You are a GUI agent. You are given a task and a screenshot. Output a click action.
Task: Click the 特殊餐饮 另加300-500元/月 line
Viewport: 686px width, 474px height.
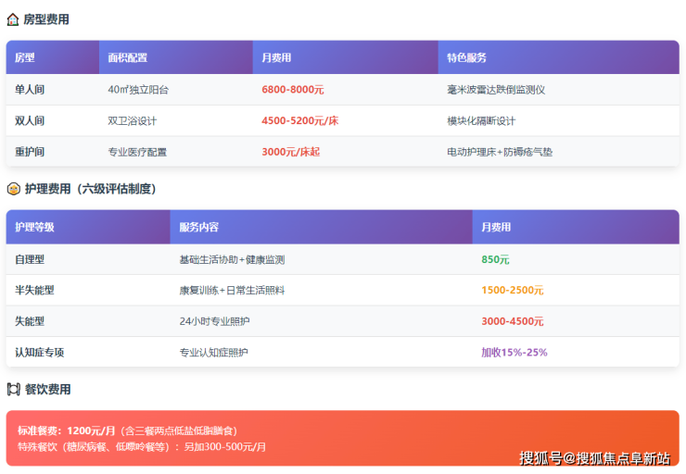142,447
